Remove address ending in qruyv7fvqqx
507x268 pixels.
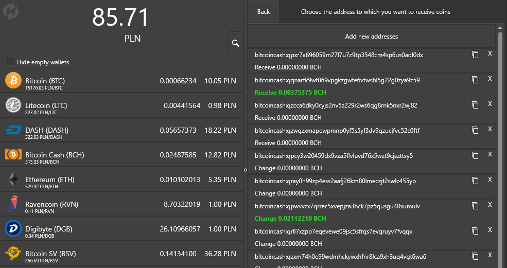pos(490,230)
